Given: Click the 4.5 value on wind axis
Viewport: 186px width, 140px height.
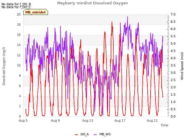Looking at the screenshot, I should point(173,51).
